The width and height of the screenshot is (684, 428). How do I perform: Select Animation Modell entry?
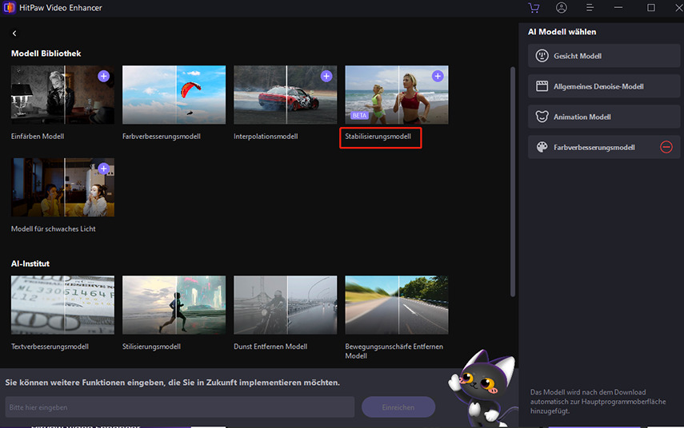[x=604, y=117]
